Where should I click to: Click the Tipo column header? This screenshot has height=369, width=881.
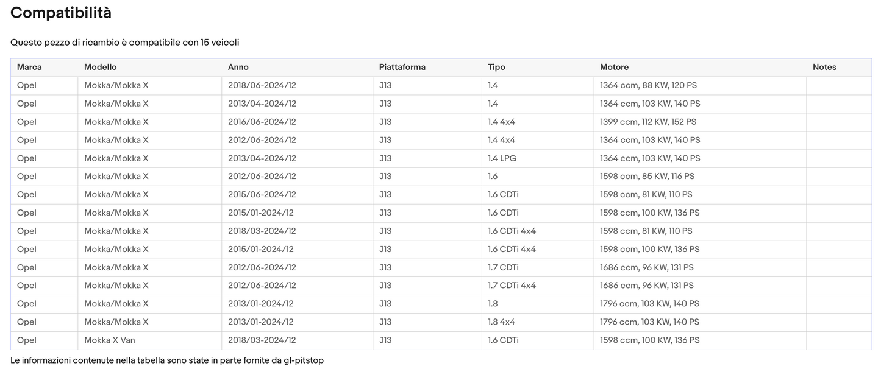[496, 67]
